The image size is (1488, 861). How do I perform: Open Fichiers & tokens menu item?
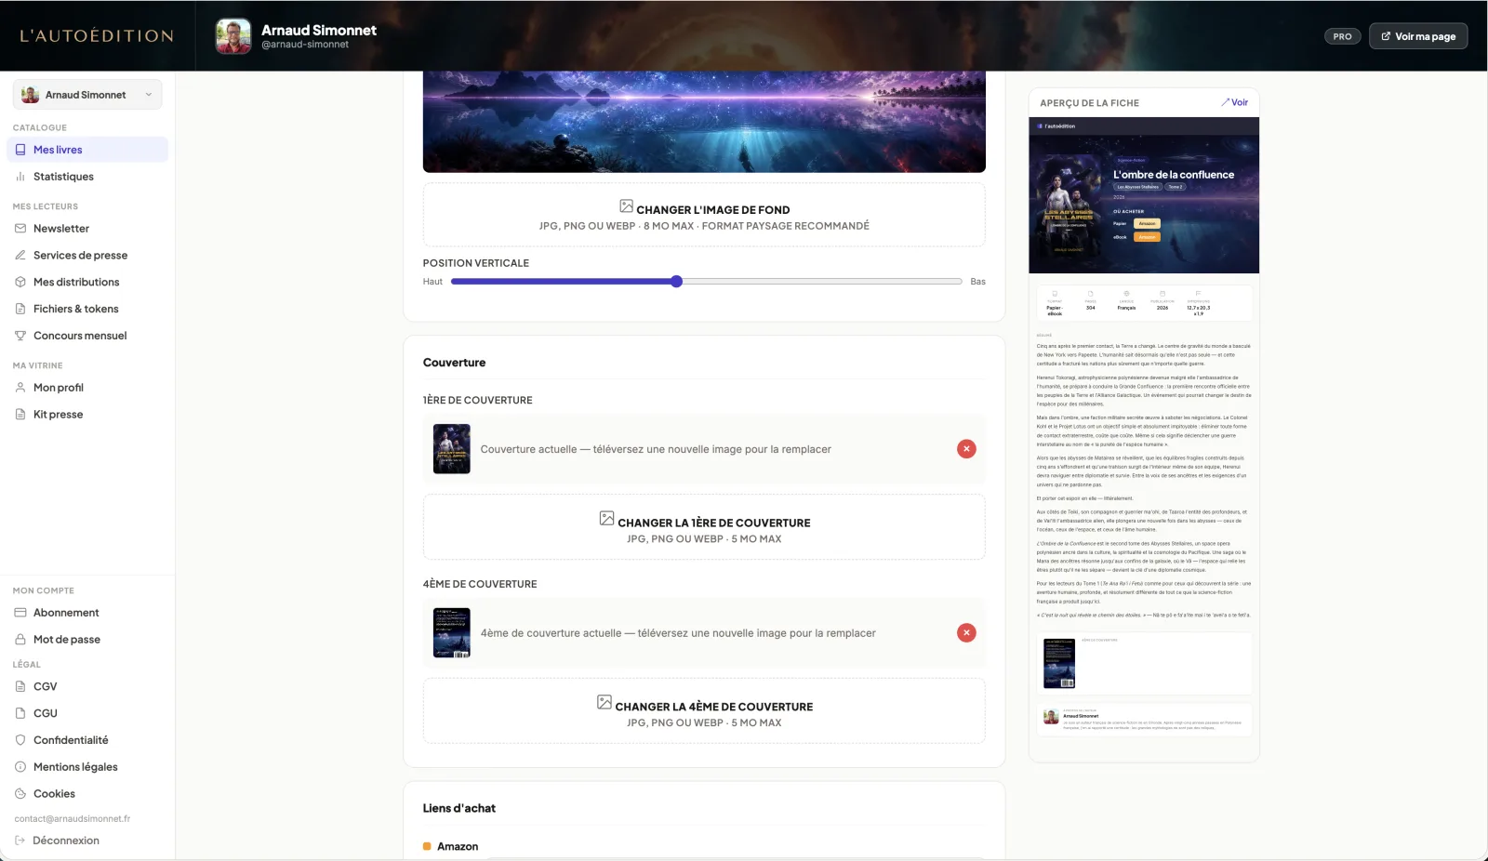pyautogui.click(x=87, y=309)
